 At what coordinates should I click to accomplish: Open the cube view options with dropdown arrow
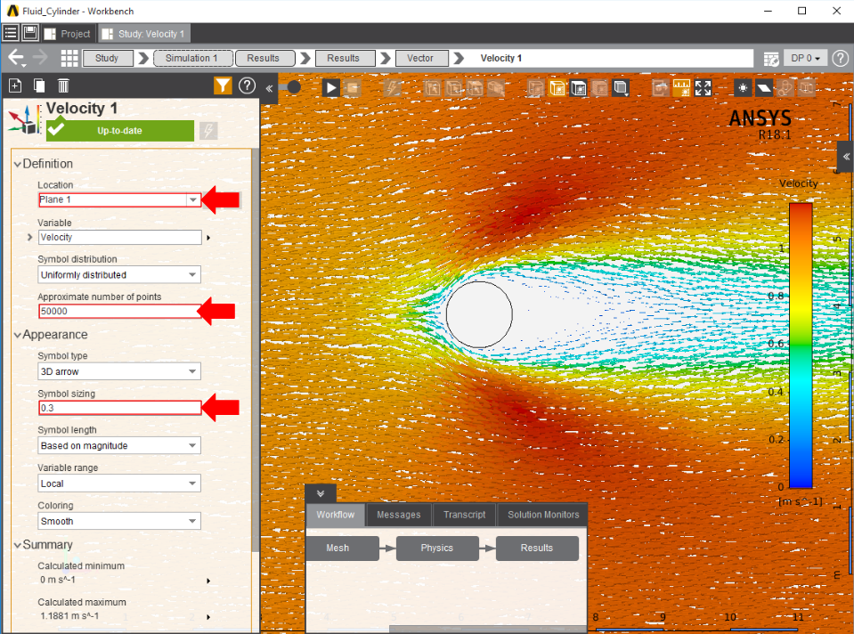pyautogui.click(x=621, y=87)
